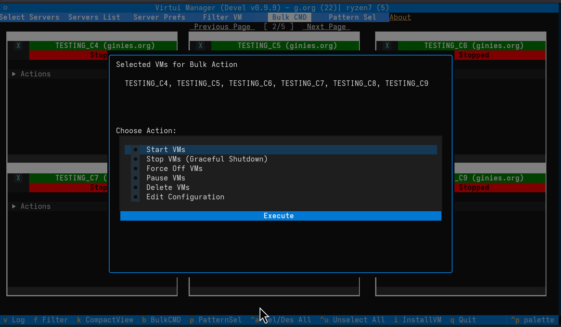Open the Filter tool via f Filter

(51, 320)
